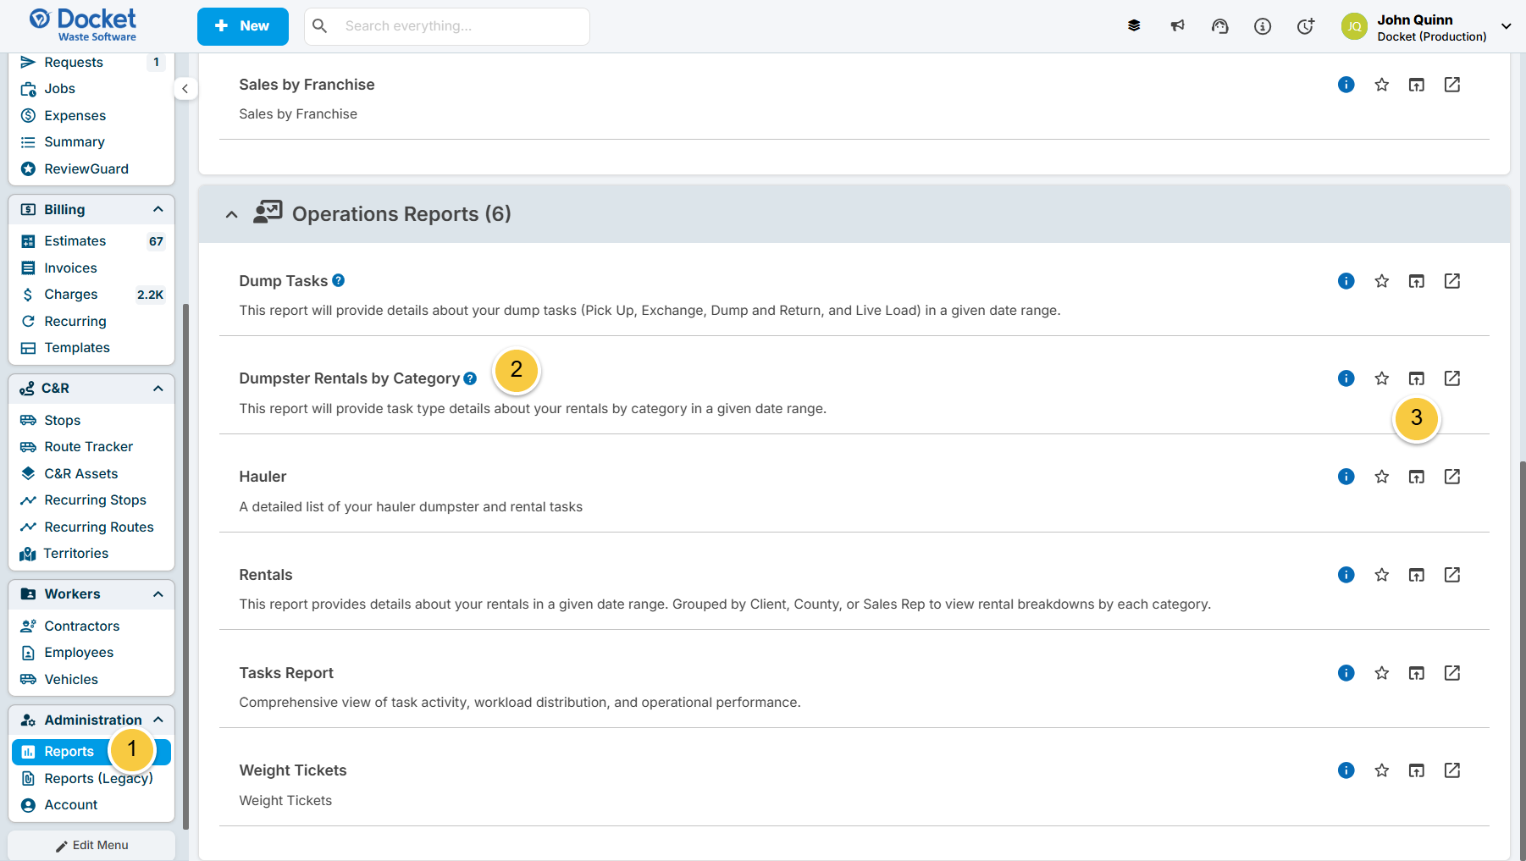Screen dimensions: 1526x861
Task: Open Tasks Report in external window
Action: 1452,673
